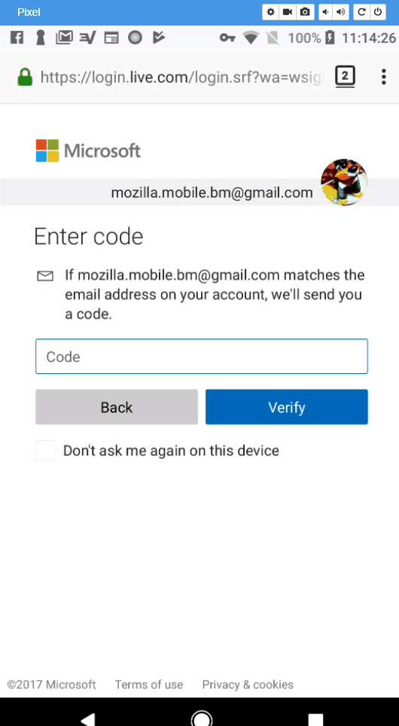Screen dimensions: 399x726
Task: Tap the account profile avatar picture
Action: [x=344, y=182]
